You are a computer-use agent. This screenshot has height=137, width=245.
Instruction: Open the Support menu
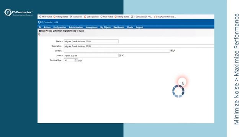[x=139, y=27]
